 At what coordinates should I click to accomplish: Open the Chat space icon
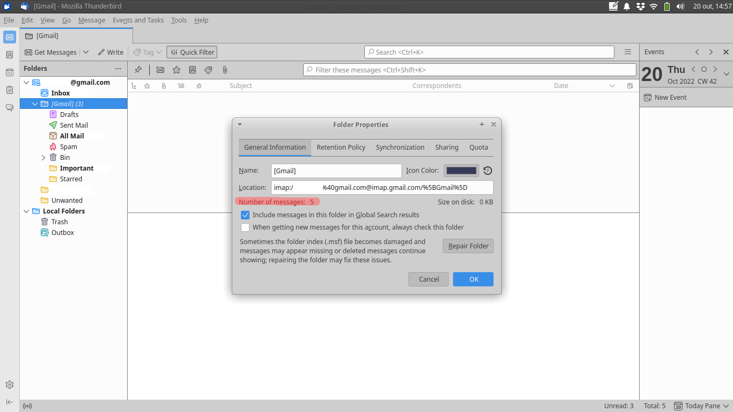10,107
